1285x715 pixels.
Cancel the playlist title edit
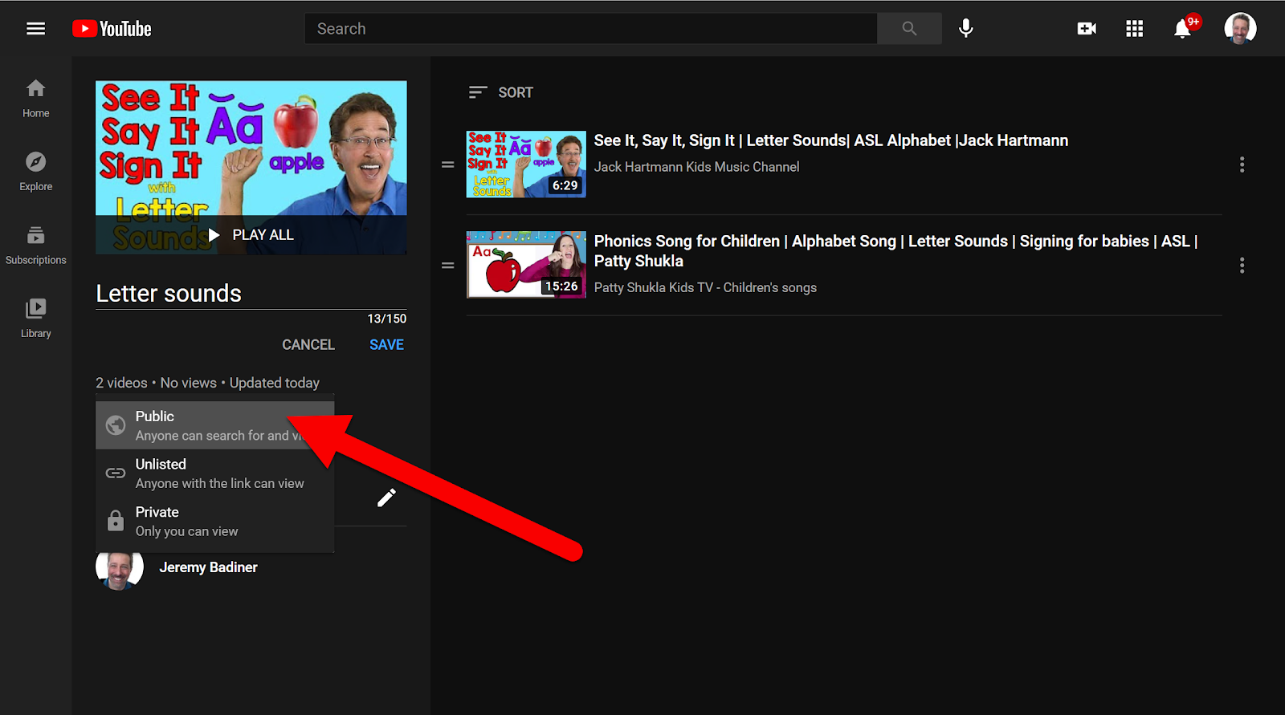tap(308, 344)
